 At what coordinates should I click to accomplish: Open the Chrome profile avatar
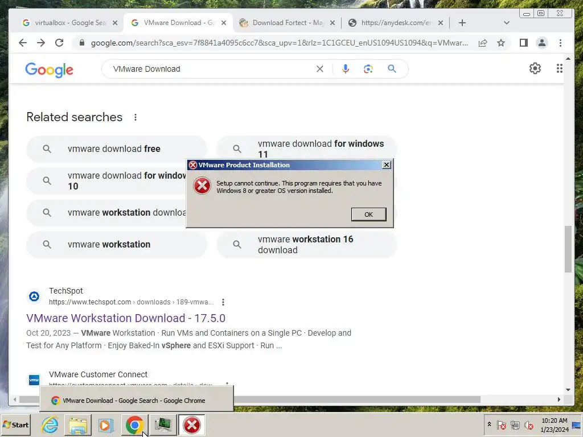pyautogui.click(x=542, y=43)
